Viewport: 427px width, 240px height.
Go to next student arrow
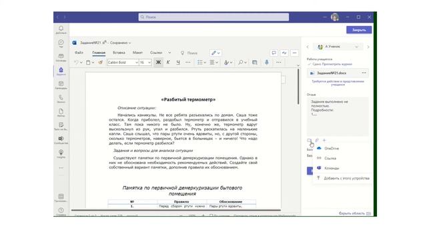click(x=368, y=47)
